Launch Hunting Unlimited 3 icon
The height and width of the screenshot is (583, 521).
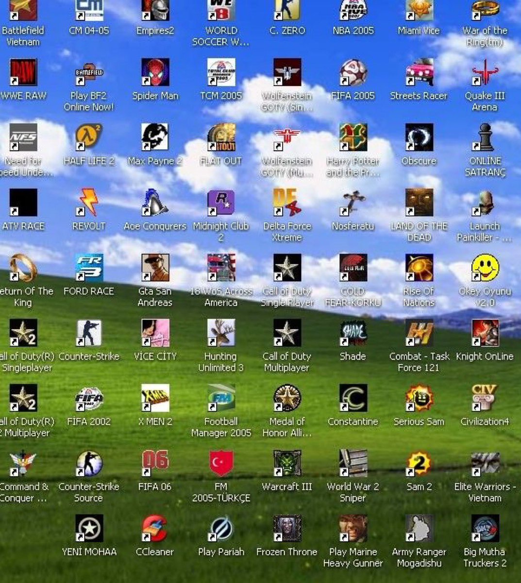pos(221,333)
